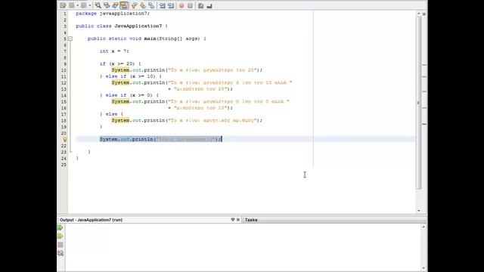Viewport: 484px width, 272px height.
Task: Minimize the Output window group icon
Action: [x=233, y=220]
